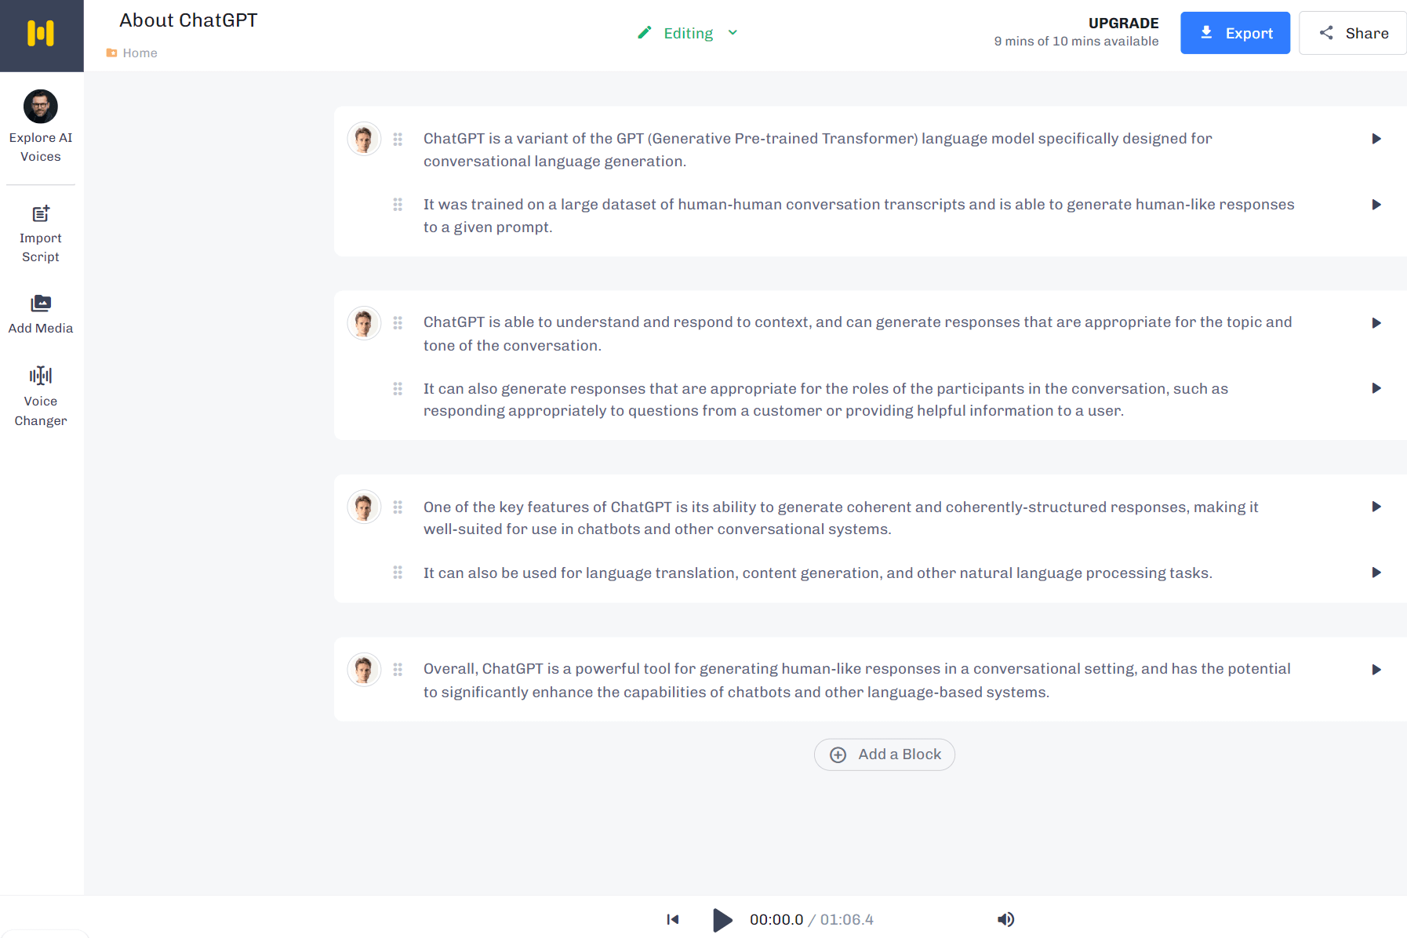Click the About ChatGPT project title
The width and height of the screenshot is (1407, 938).
[188, 20]
